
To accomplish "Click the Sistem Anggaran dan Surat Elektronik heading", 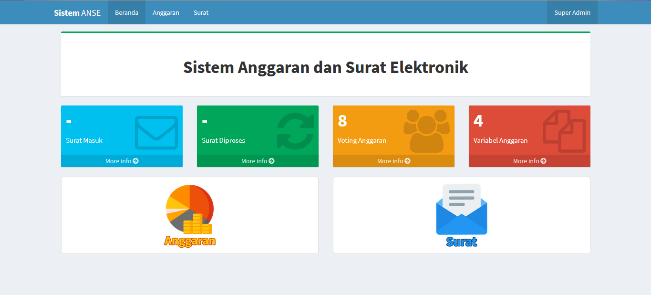I will pos(325,67).
